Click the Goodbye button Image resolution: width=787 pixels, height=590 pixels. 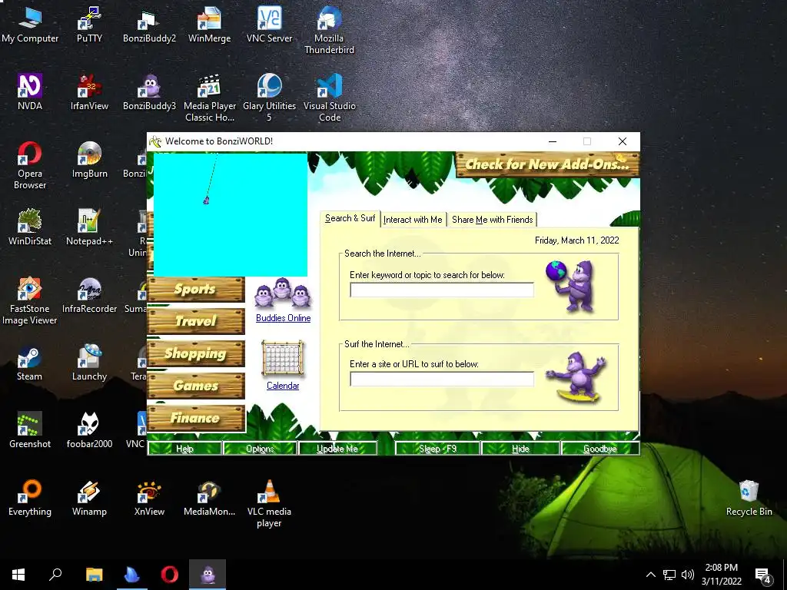pyautogui.click(x=600, y=449)
